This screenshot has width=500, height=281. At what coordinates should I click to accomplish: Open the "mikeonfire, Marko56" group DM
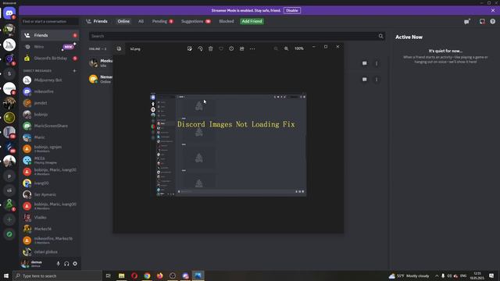point(50,240)
